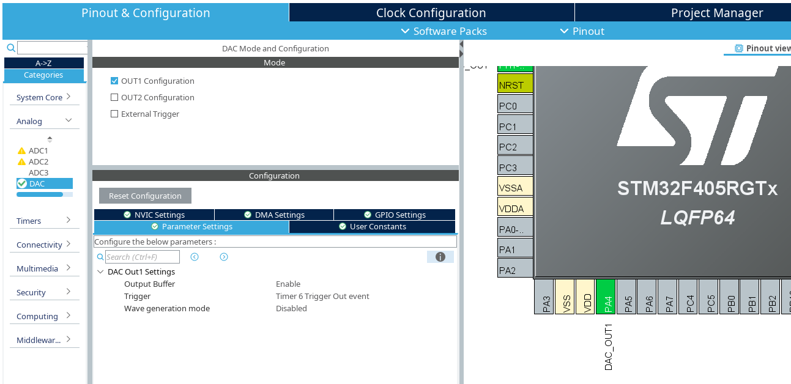Image resolution: width=791 pixels, height=384 pixels.
Task: Click the PA1 pin on chip
Action: (515, 248)
